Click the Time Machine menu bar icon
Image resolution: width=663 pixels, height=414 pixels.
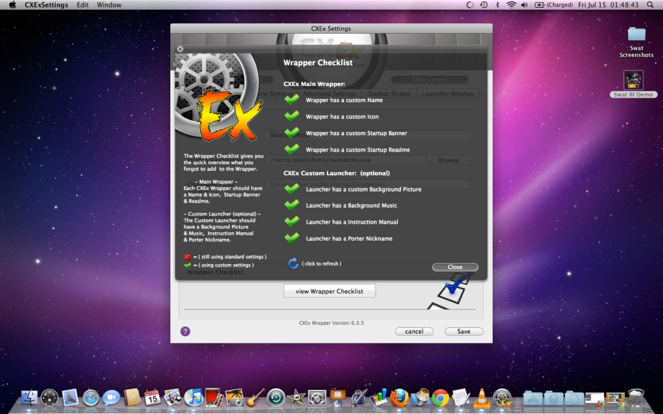(484, 5)
